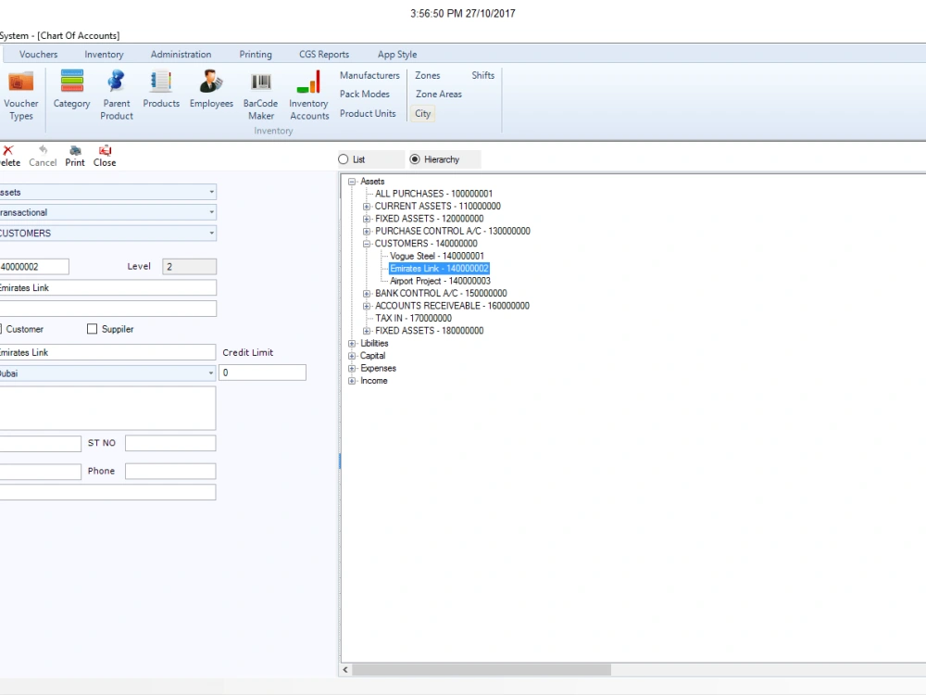Launch the BarCode Maker tool
Image resolution: width=926 pixels, height=695 pixels.
[260, 95]
